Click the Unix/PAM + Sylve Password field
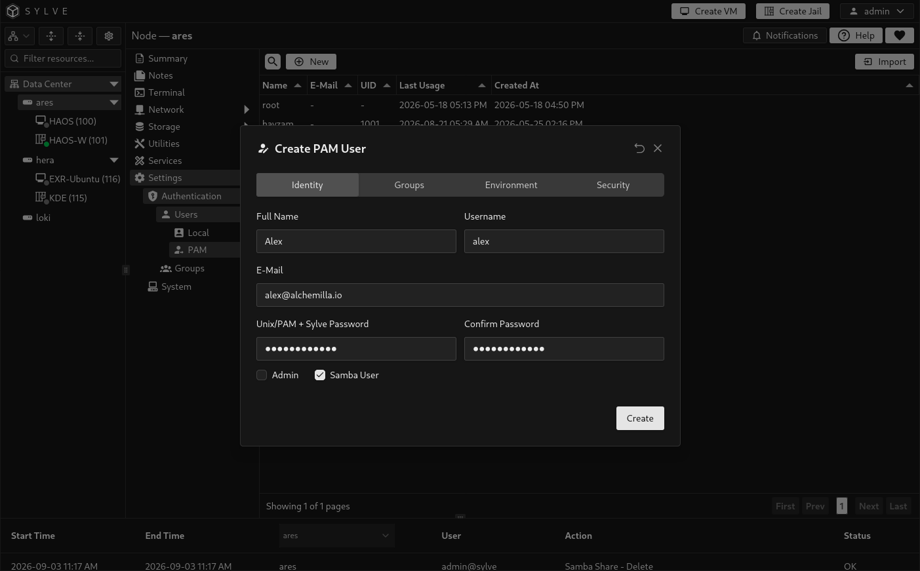 [x=356, y=349]
